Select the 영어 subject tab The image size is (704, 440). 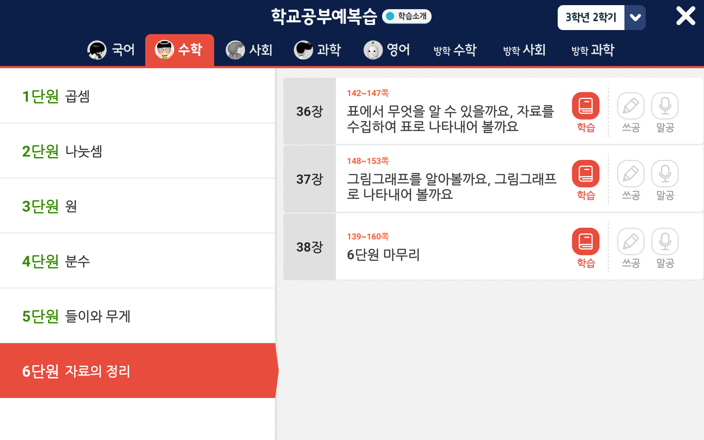(387, 50)
